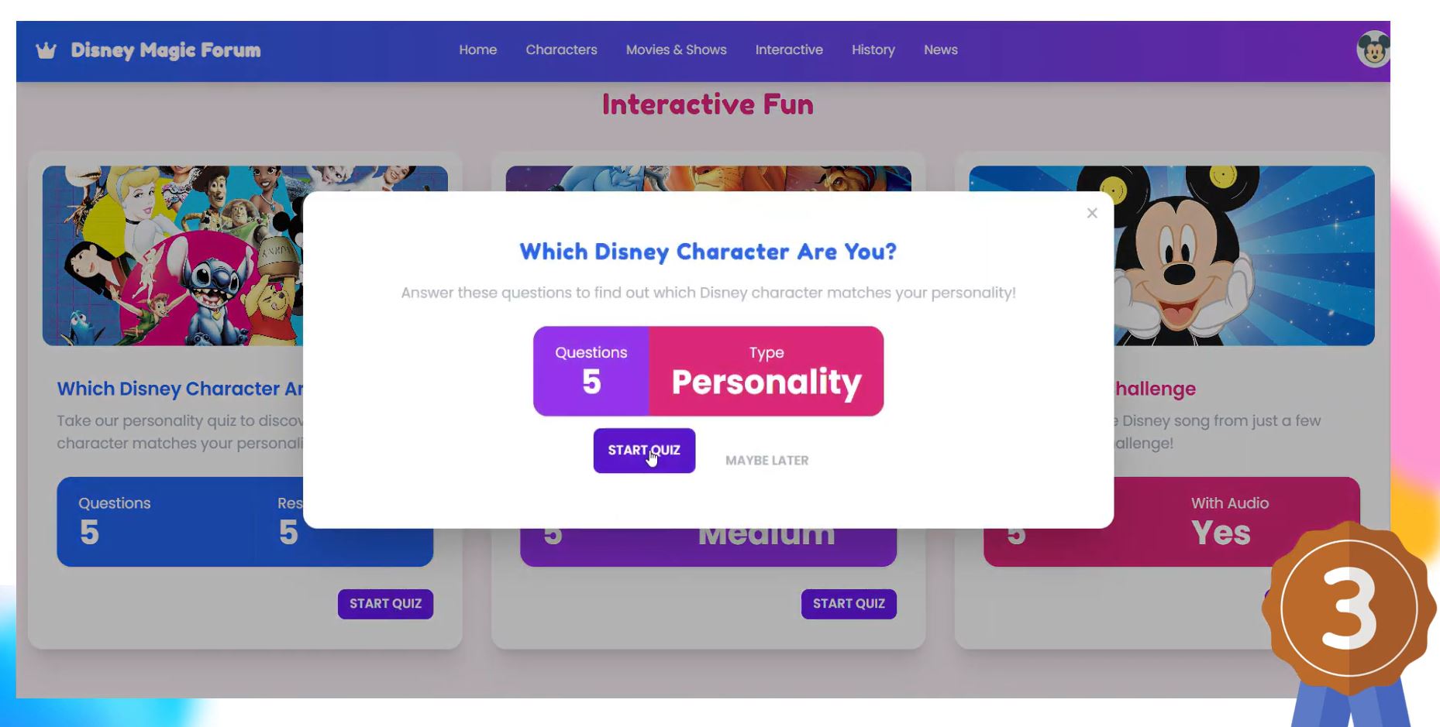Open the Characters menu item
Screen dimensions: 1440x727
click(561, 50)
